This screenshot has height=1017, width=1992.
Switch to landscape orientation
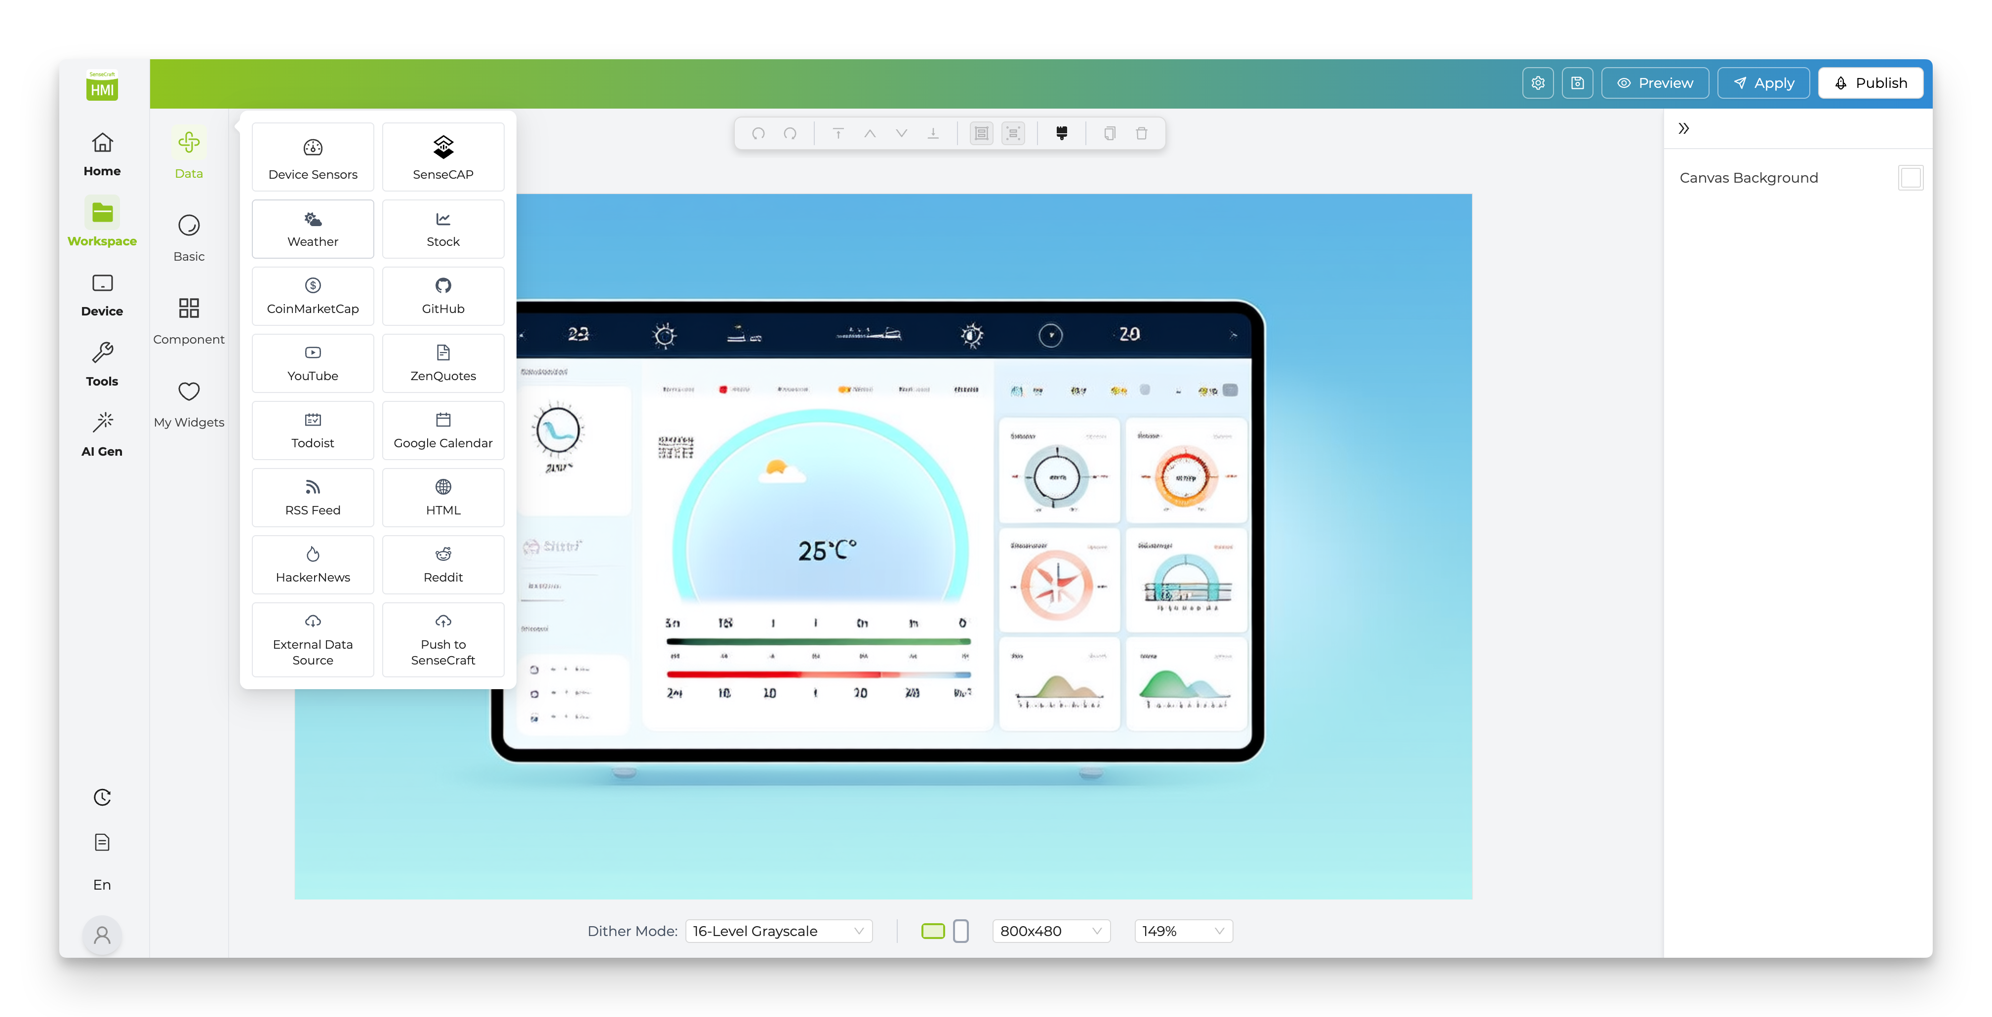click(933, 931)
